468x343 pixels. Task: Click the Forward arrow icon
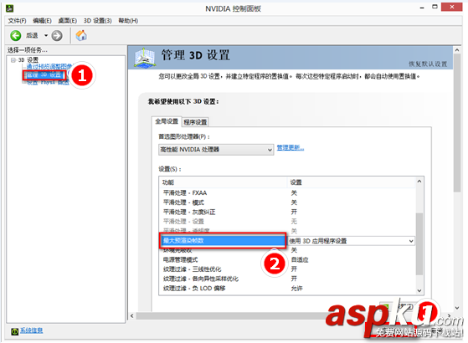[57, 35]
